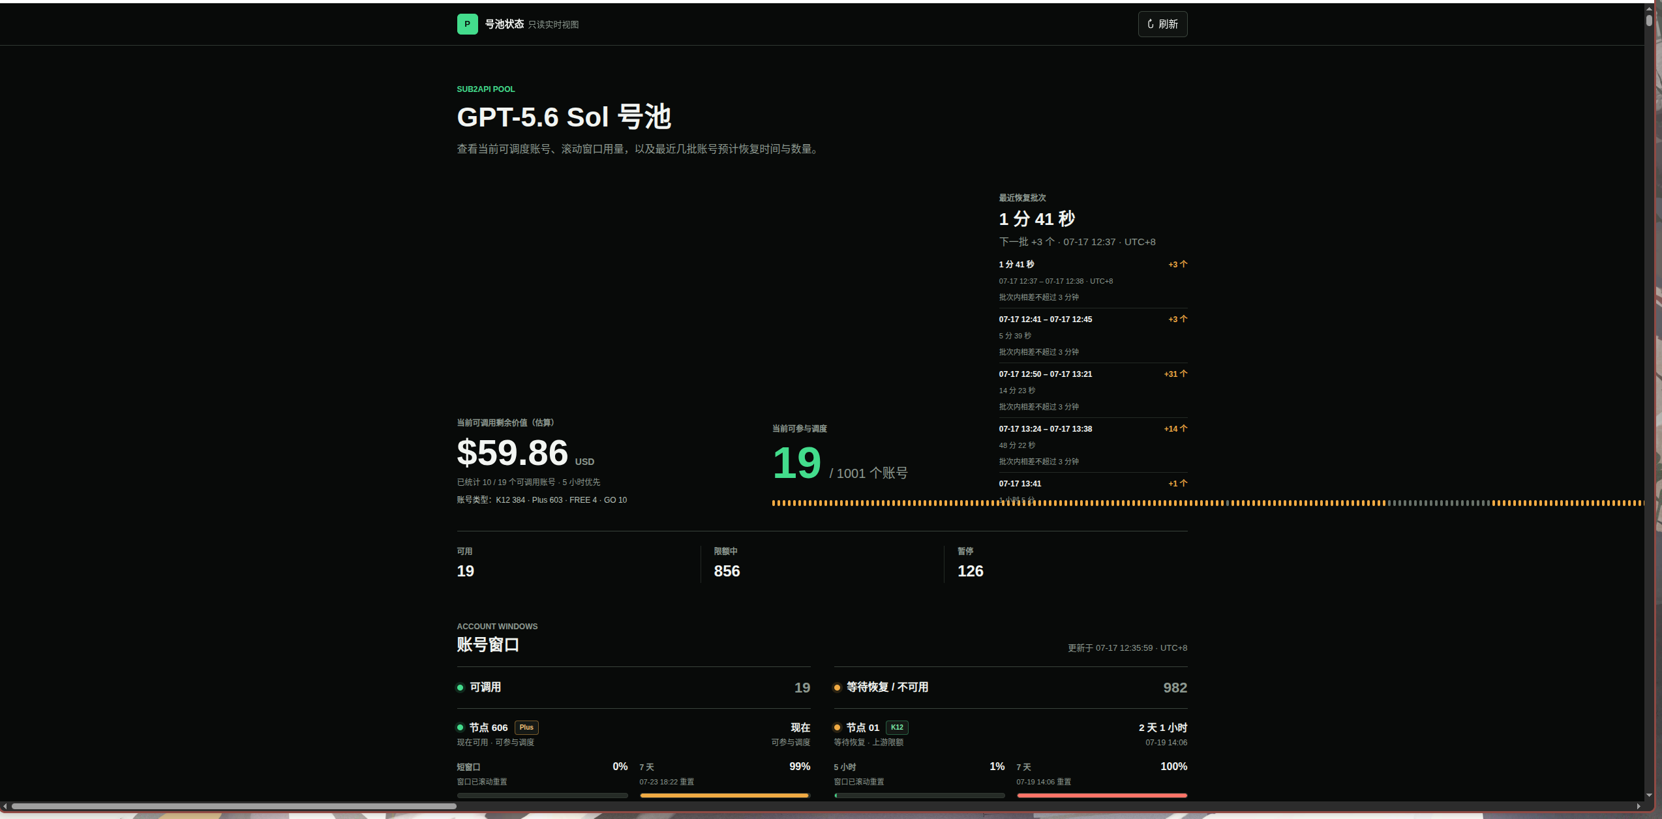Click the 最近恢复批次 label

[x=1022, y=198]
